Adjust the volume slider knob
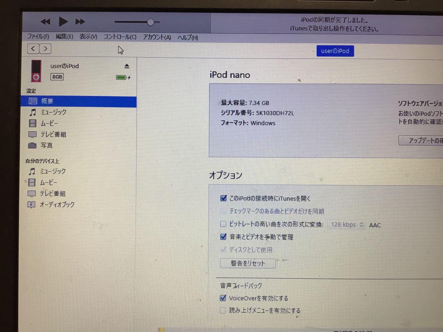Screen dimensions: 443x332 pos(151,22)
